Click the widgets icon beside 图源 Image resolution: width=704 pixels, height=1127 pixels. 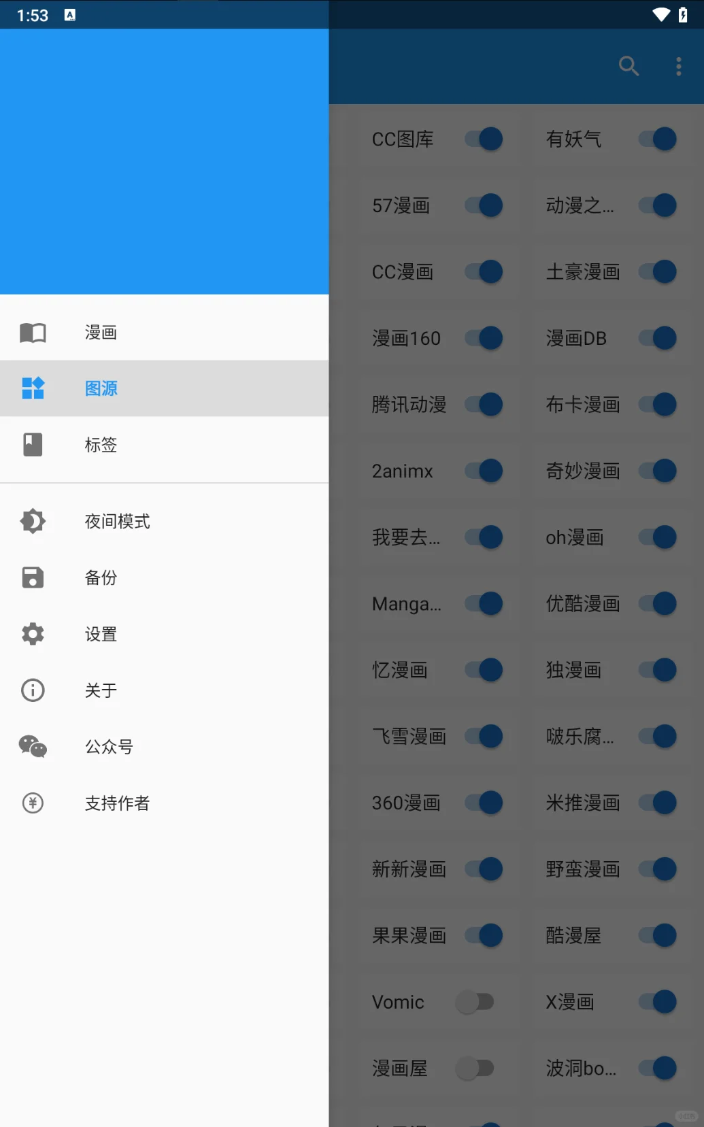(33, 388)
